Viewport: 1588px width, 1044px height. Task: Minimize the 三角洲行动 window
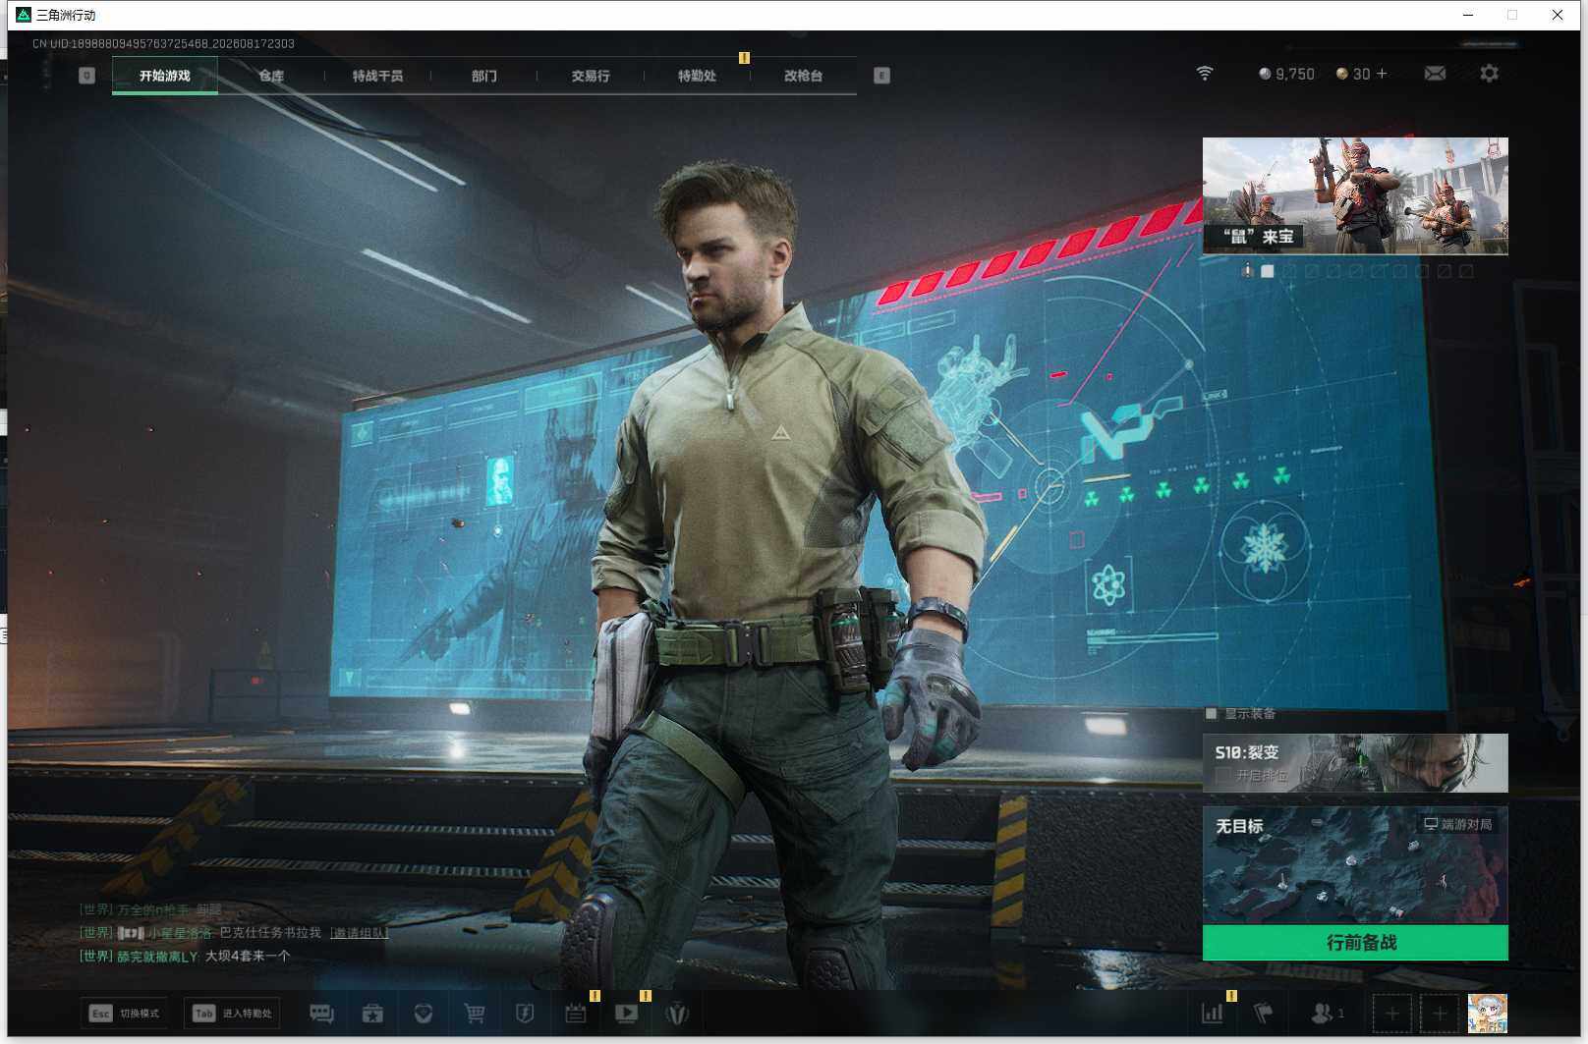pyautogui.click(x=1468, y=15)
